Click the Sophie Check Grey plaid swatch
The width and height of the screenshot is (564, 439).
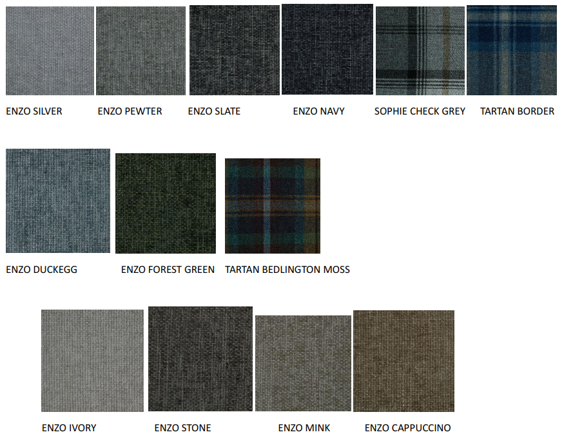coord(420,51)
